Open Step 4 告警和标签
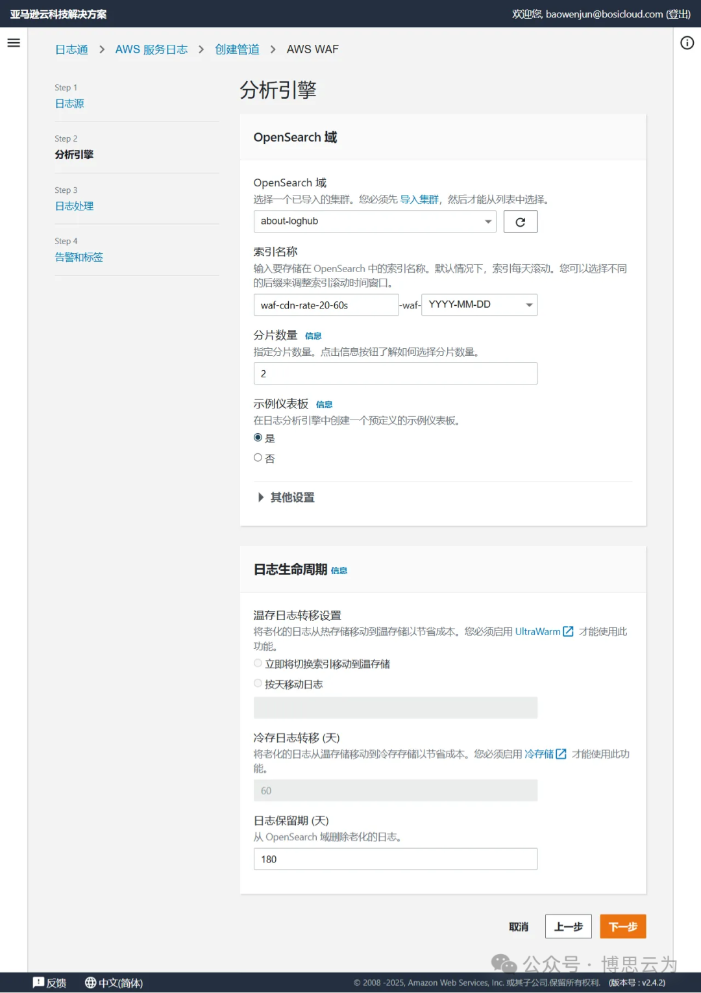Viewport: 701px width, 993px height. [x=79, y=257]
